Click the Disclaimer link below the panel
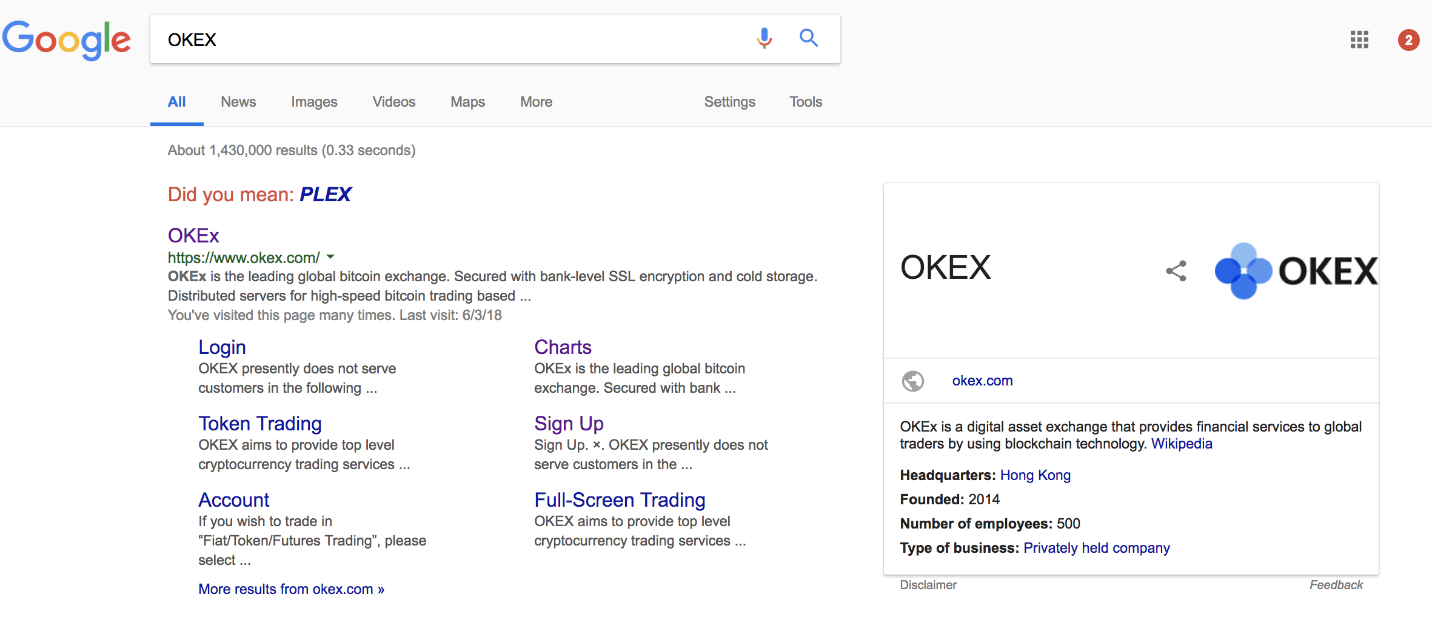Viewport: 1432px width, 634px height. (928, 585)
